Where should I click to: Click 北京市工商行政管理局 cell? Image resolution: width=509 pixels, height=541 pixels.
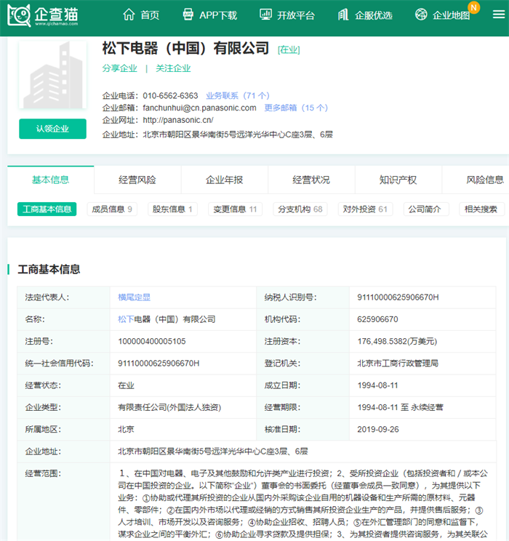pyautogui.click(x=398, y=364)
